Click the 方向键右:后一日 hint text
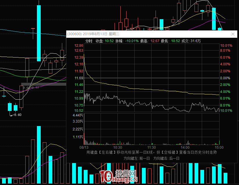The width and height of the screenshot is (239, 185). click(x=166, y=158)
